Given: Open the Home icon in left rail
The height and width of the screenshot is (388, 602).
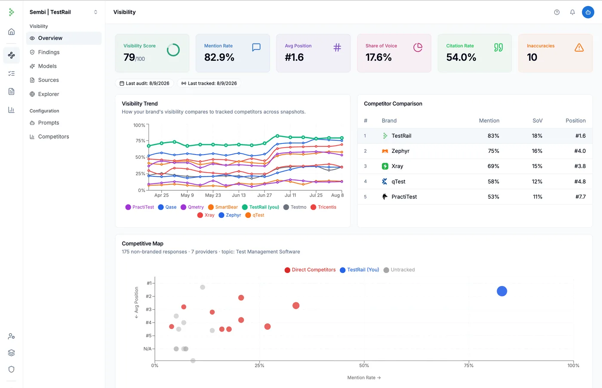Looking at the screenshot, I should [x=11, y=31].
